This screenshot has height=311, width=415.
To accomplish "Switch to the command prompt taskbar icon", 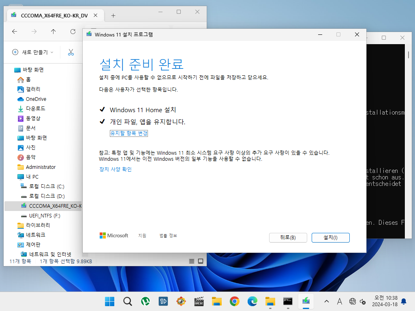I will 288,301.
